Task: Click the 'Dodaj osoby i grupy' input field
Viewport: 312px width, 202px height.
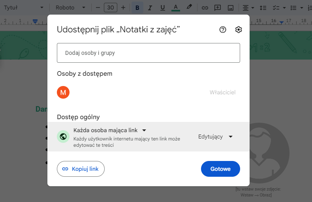Action: pos(148,53)
